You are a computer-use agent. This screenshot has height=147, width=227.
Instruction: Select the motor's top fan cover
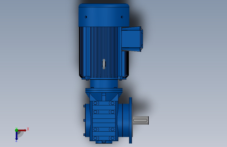(x=104, y=15)
